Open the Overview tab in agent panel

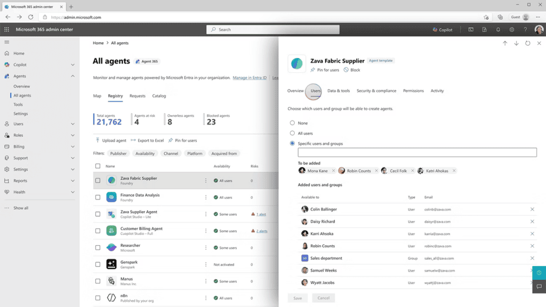coord(295,91)
